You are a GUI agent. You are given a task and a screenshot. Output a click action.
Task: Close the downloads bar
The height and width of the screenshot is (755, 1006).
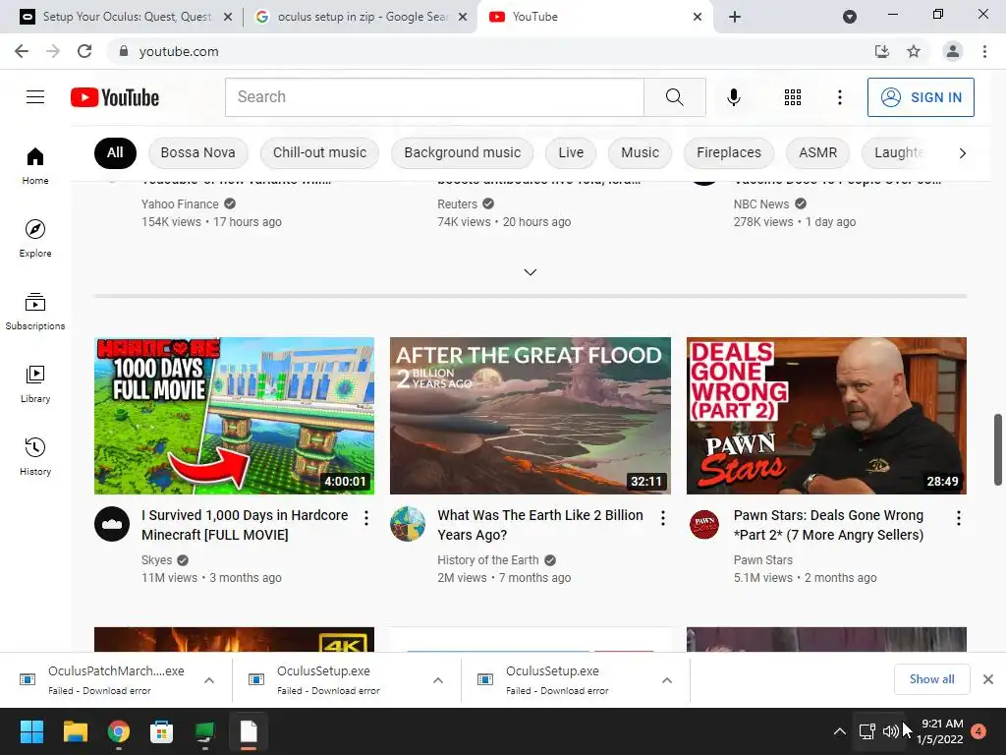pyautogui.click(x=988, y=679)
